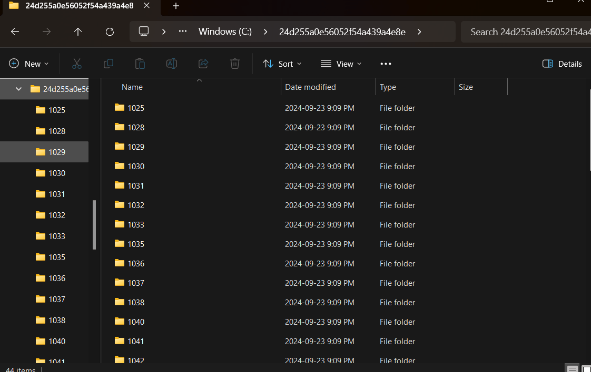
Task: Select folder 1037 in the file list
Action: coord(136,283)
